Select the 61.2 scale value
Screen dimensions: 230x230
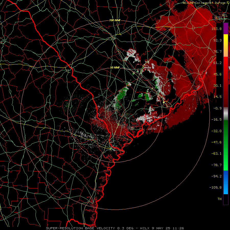(x=217, y=63)
